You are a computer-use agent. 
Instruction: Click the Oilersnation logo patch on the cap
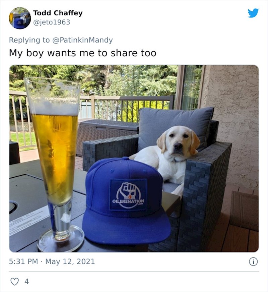point(128,194)
